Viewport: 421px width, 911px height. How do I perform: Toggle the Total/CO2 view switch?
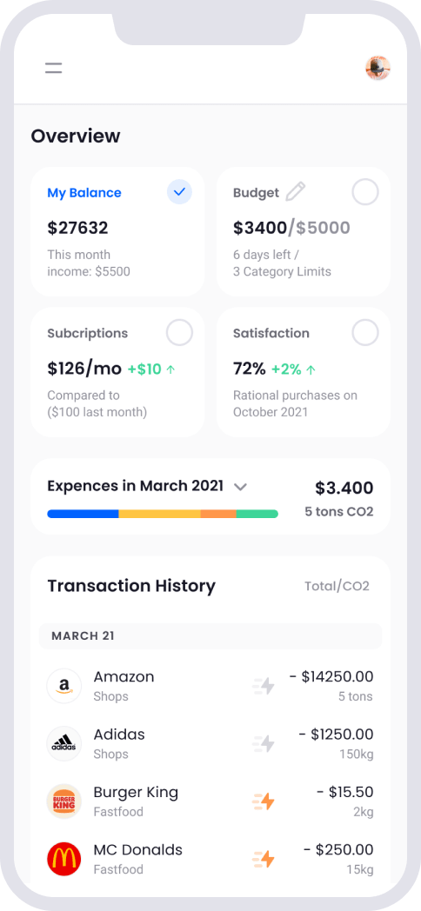(337, 586)
